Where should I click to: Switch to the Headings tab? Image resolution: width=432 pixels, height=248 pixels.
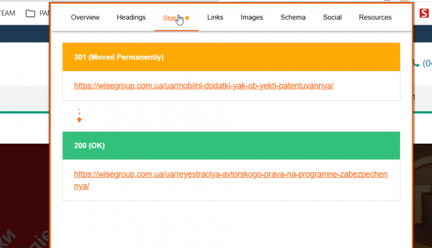coord(131,17)
